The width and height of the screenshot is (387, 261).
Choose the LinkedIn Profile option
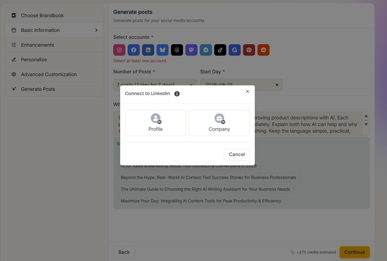point(156,123)
